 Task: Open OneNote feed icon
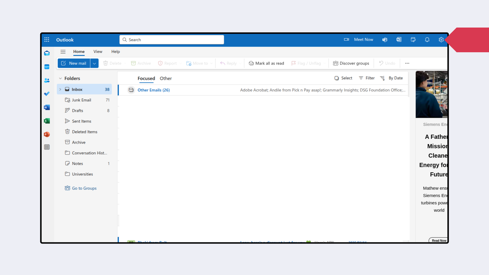pyautogui.click(x=399, y=40)
